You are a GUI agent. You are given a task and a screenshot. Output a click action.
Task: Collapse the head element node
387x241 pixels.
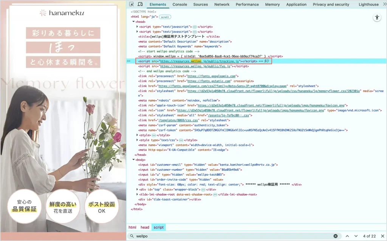click(x=134, y=22)
